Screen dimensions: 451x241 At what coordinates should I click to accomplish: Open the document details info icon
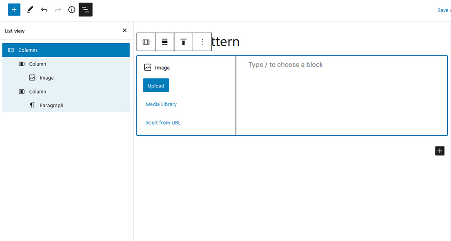point(72,10)
